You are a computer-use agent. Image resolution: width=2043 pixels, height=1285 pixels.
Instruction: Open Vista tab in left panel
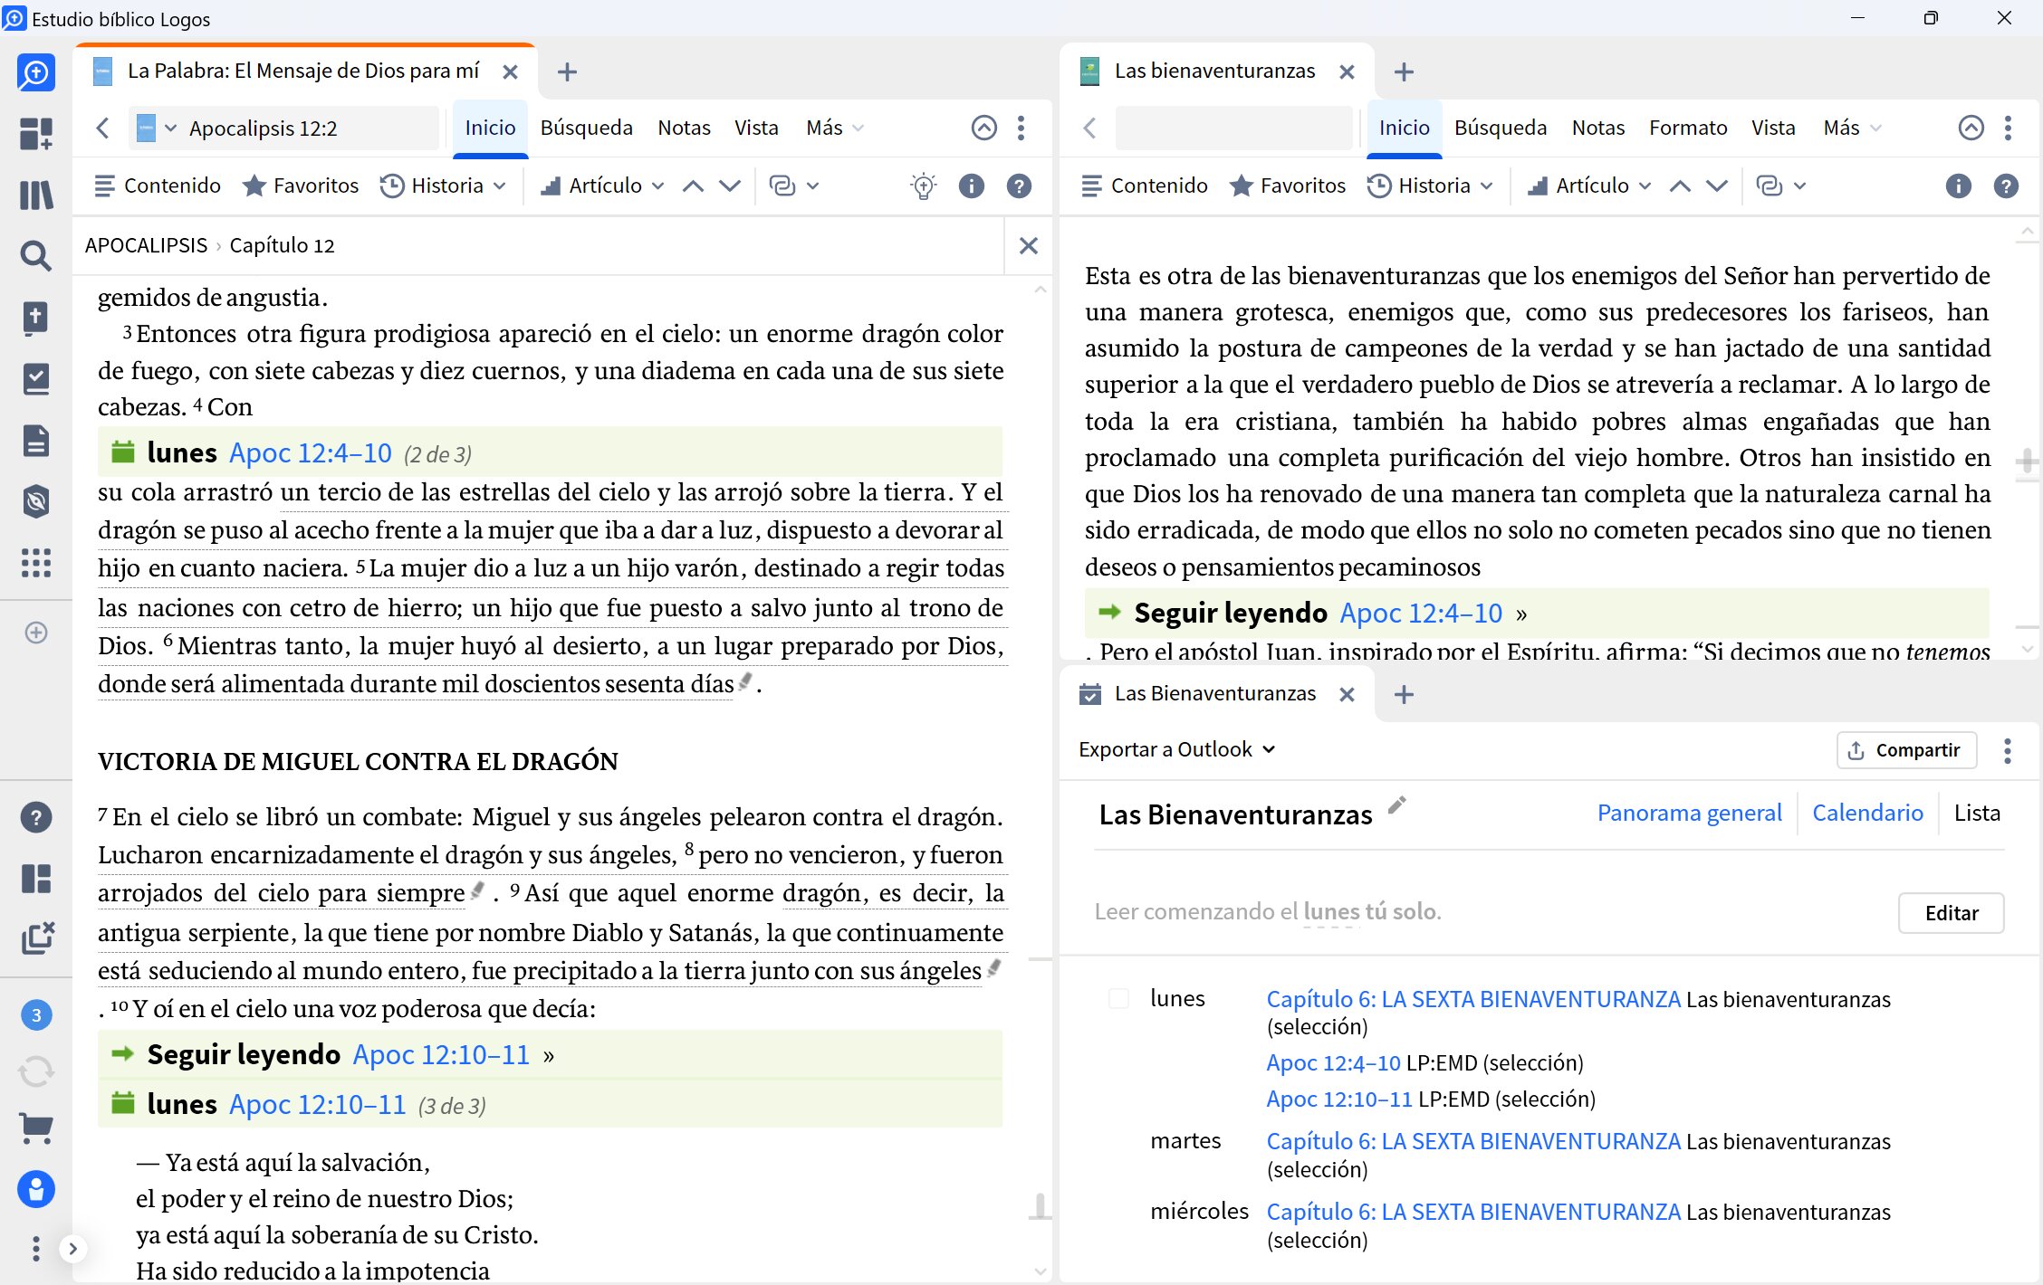756,128
